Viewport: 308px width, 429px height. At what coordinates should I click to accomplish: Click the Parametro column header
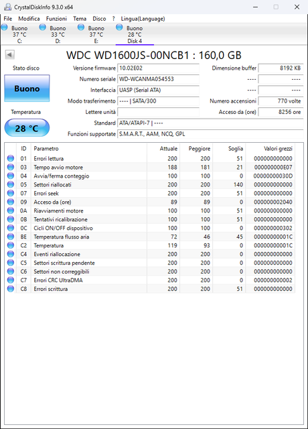pyautogui.click(x=89, y=149)
